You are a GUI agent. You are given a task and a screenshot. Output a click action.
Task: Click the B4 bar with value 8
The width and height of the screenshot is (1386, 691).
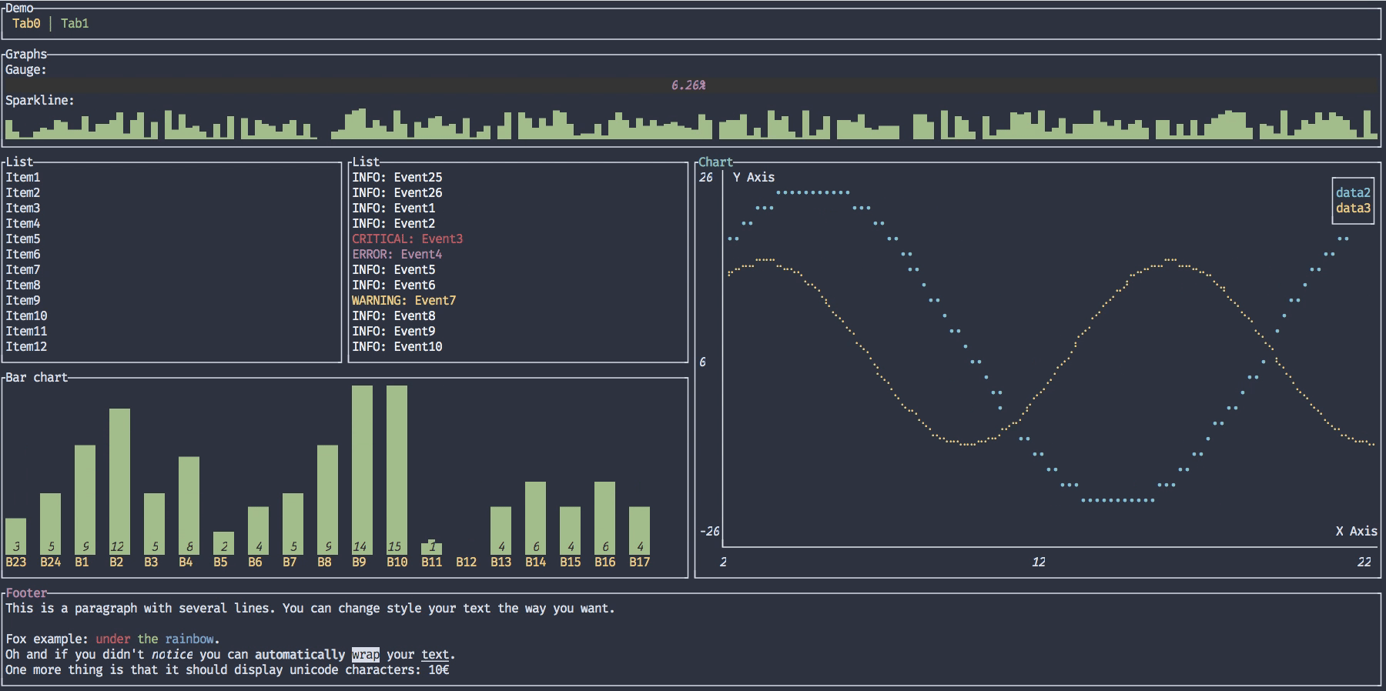(189, 506)
